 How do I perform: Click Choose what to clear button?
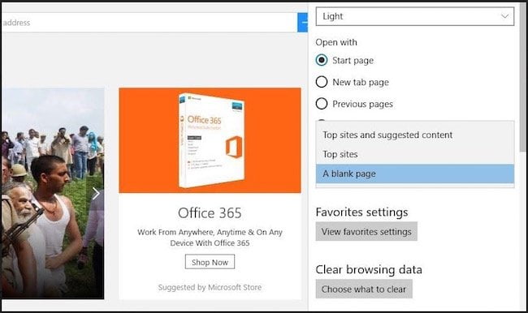(364, 289)
